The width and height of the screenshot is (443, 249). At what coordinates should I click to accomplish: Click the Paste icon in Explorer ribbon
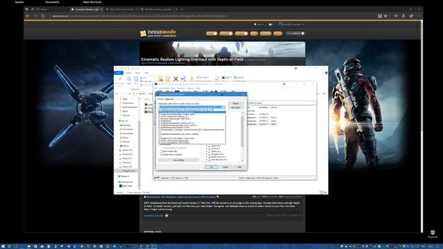(x=136, y=80)
